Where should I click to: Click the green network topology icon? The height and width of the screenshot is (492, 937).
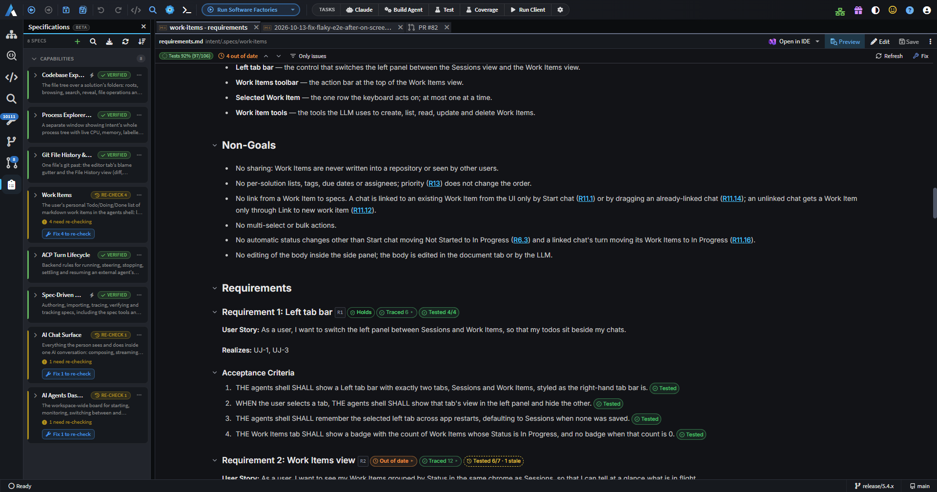pyautogui.click(x=840, y=11)
